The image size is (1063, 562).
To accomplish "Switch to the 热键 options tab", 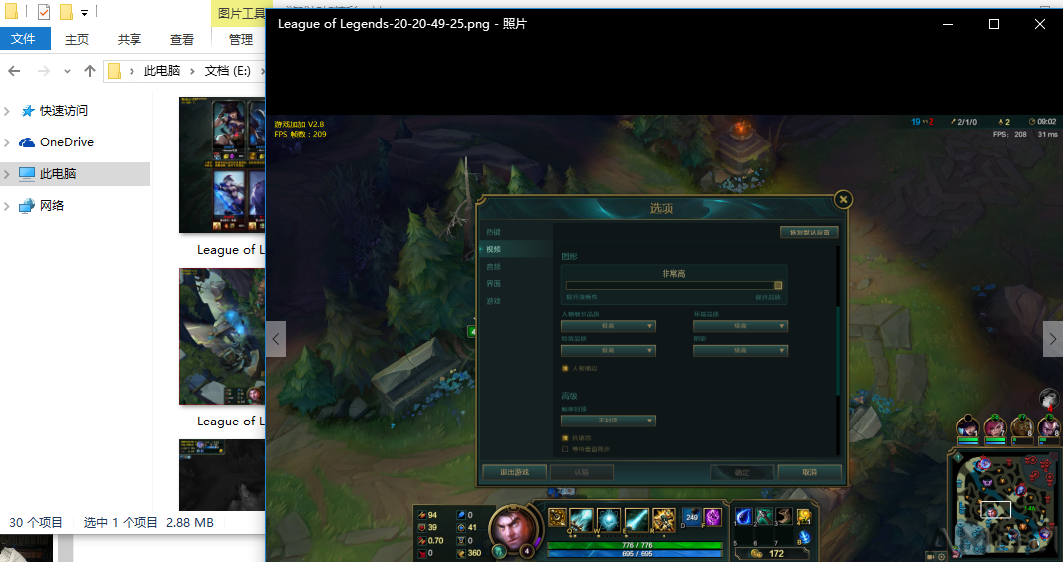I will click(x=493, y=232).
